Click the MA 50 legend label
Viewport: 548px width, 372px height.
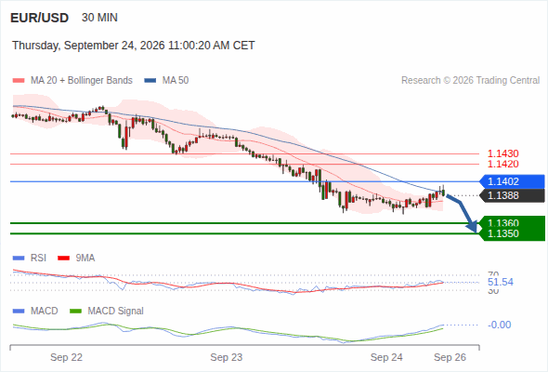[176, 81]
